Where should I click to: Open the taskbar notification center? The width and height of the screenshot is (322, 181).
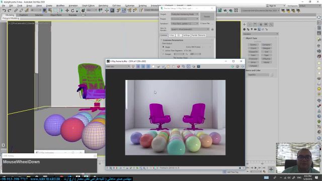pyautogui.click(x=316, y=177)
